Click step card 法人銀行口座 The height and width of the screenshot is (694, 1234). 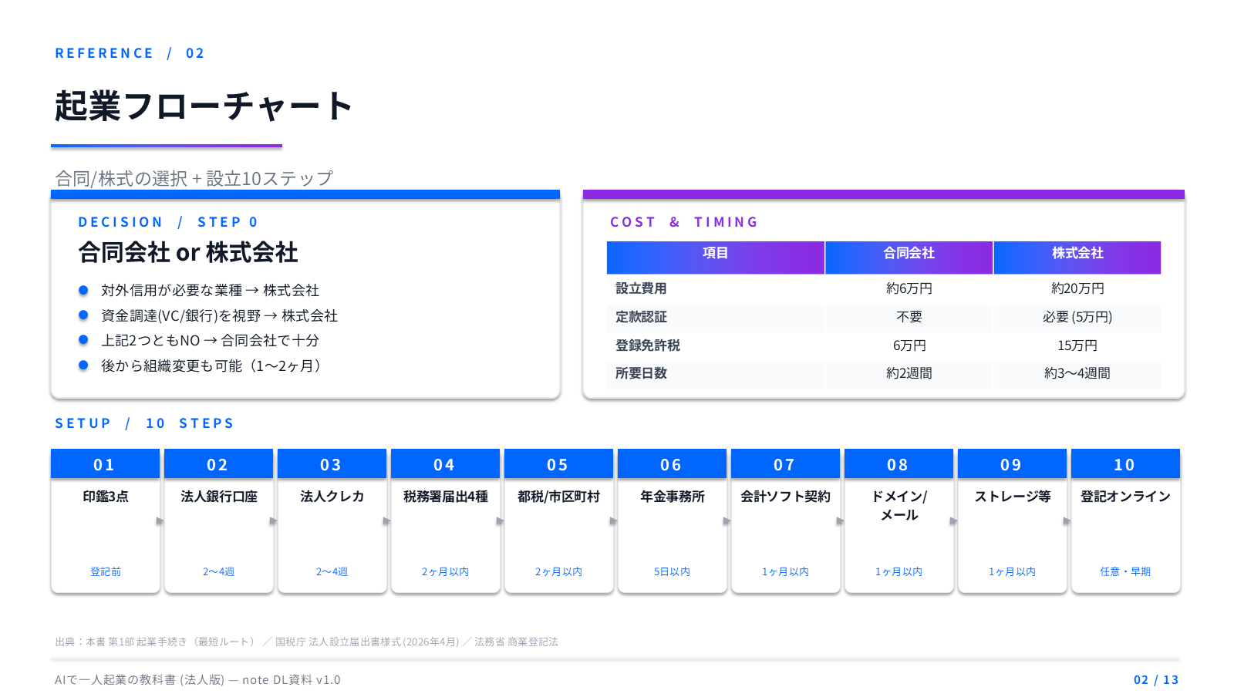point(218,520)
